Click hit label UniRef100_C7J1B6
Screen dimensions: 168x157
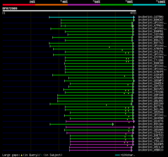coord(151,60)
